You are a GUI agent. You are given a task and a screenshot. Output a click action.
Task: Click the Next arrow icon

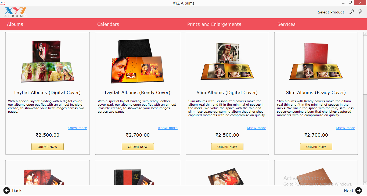pyautogui.click(x=359, y=190)
